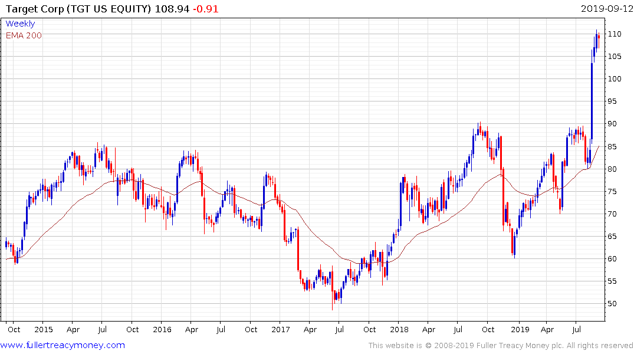Click the 2018 year axis label
This screenshot has height=354, width=634.
(399, 329)
